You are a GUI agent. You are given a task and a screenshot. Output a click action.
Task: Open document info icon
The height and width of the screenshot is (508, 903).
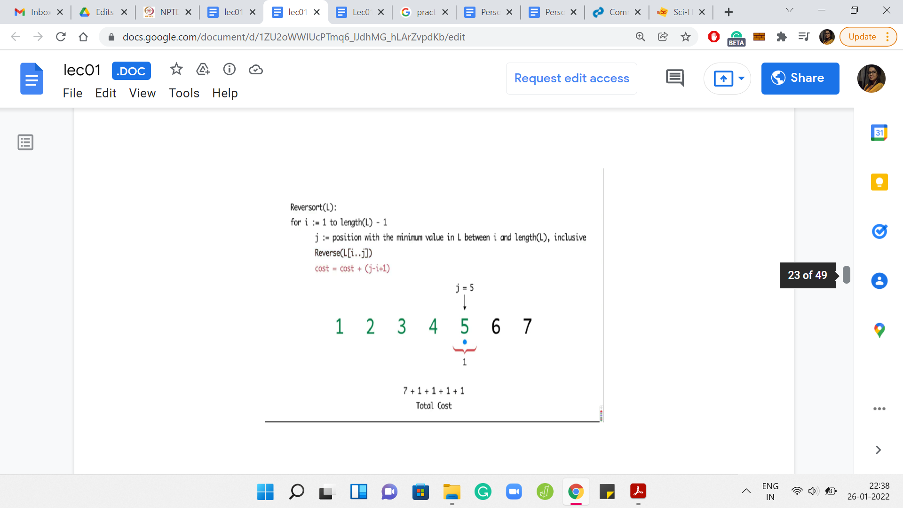pos(229,70)
